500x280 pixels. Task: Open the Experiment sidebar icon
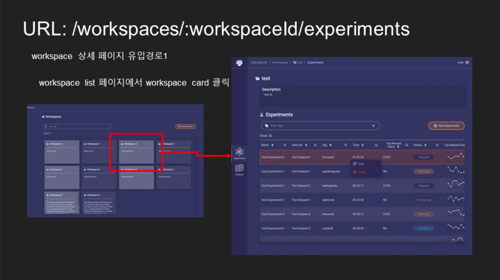click(x=239, y=153)
